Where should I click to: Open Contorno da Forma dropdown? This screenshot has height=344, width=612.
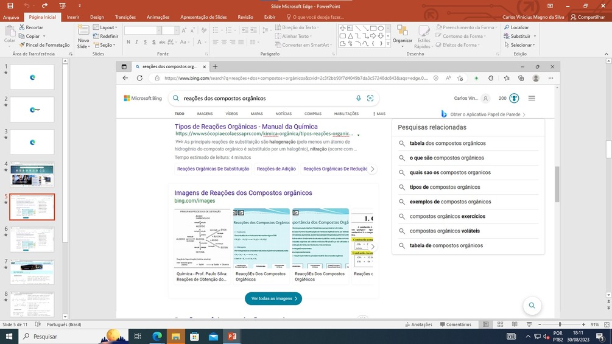(x=460, y=36)
